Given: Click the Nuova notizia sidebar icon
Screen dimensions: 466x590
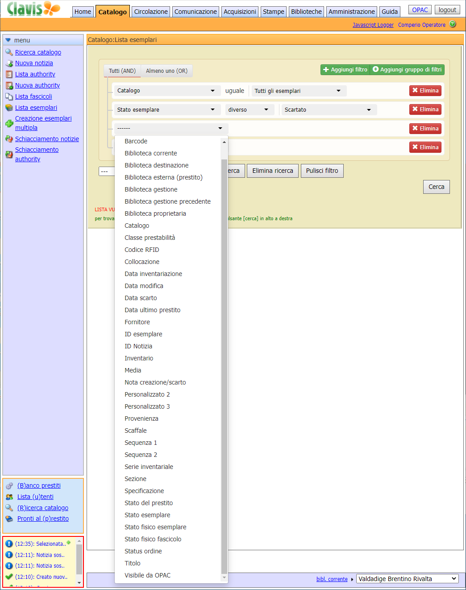Looking at the screenshot, I should pos(9,63).
